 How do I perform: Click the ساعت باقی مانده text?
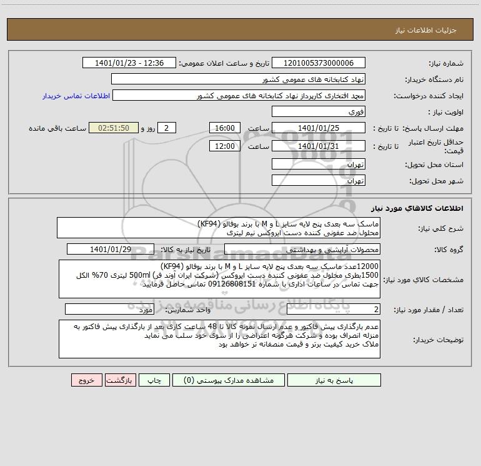click(x=57, y=128)
